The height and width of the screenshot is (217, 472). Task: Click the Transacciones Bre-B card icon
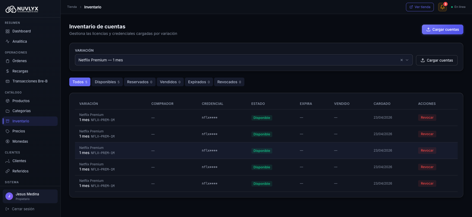click(8, 81)
